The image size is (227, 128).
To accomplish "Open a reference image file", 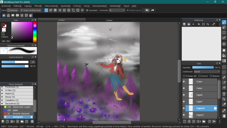I will point(189,24).
